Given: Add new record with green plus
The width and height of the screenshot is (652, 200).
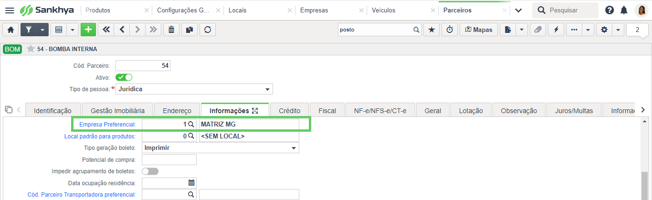Looking at the screenshot, I should [x=88, y=30].
